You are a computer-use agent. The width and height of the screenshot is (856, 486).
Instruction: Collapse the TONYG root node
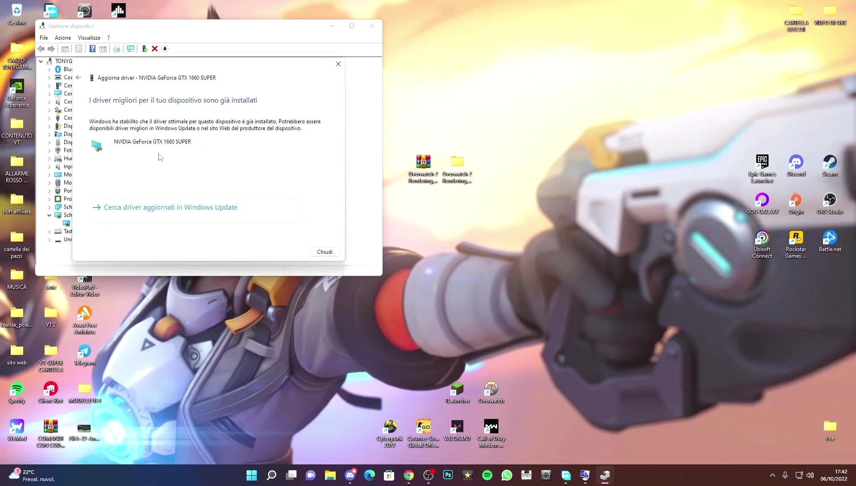(x=41, y=61)
